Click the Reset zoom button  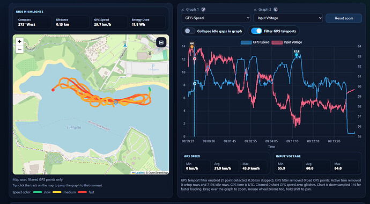point(344,18)
